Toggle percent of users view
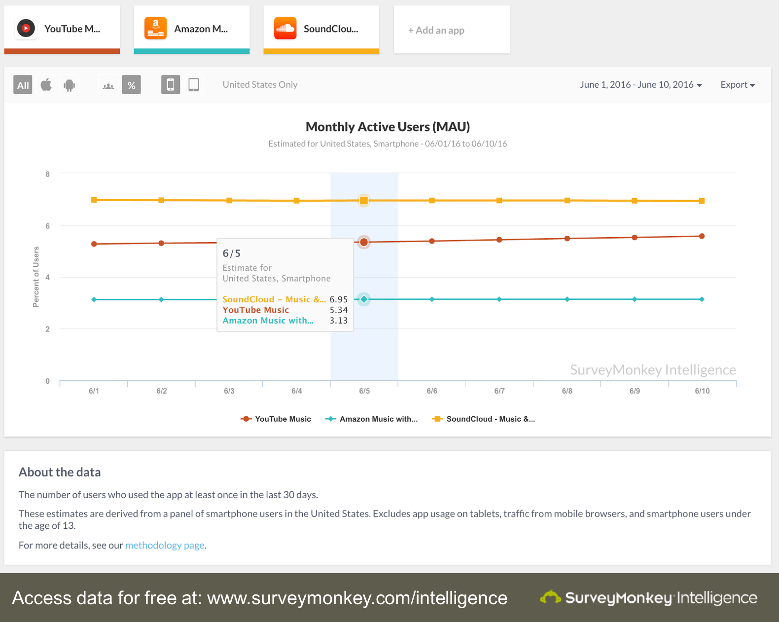779x622 pixels. 132,85
